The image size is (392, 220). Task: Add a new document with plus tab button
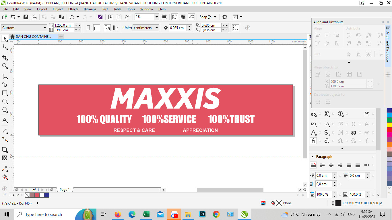click(61, 36)
